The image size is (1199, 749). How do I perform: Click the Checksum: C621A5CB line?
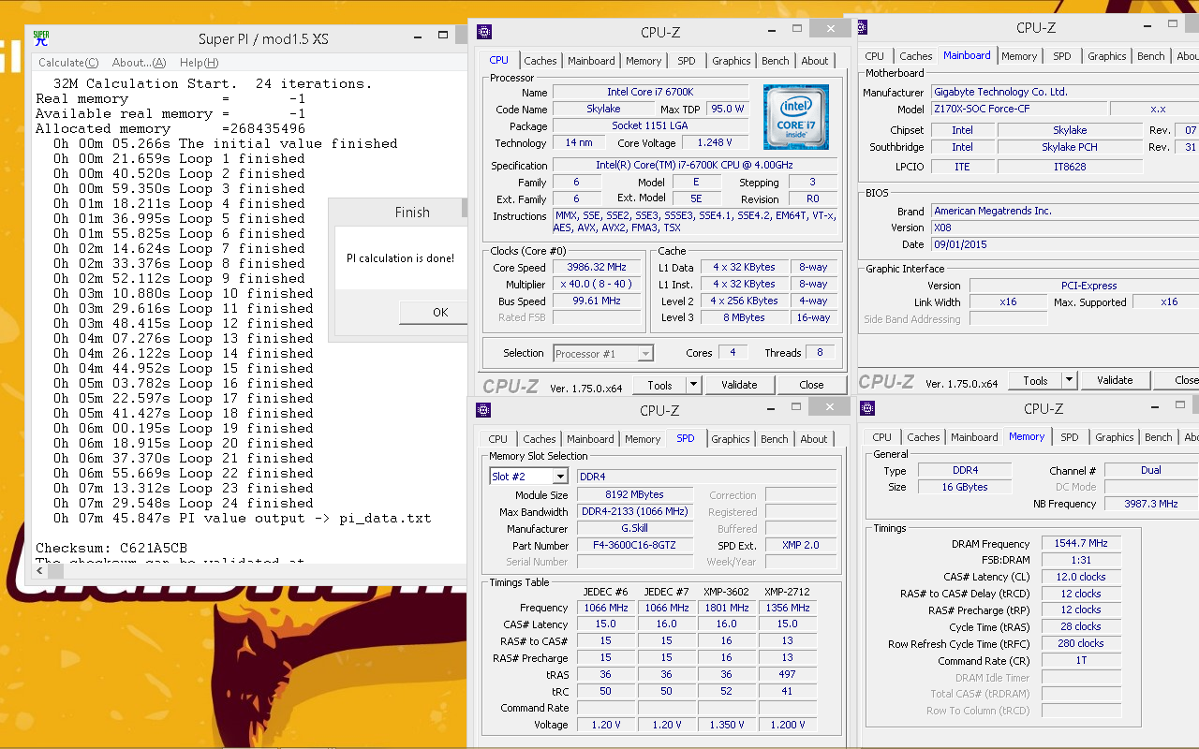pos(111,548)
